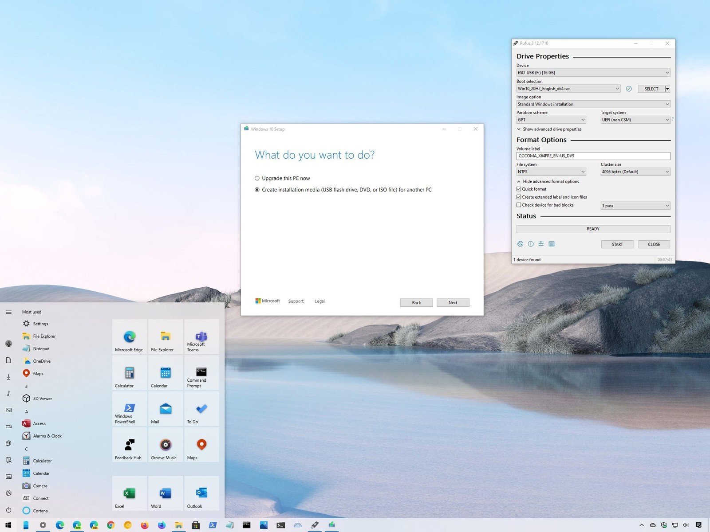
Task: Open the Partition scheme dropdown
Action: 551,120
